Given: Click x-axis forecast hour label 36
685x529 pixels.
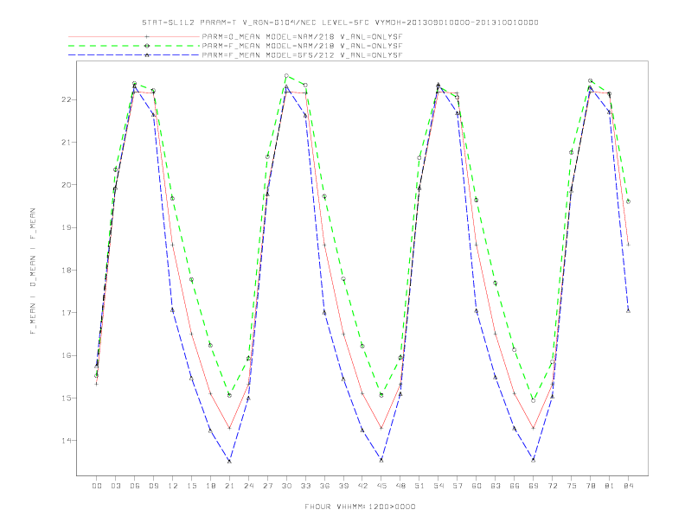Looking at the screenshot, I should (x=324, y=486).
